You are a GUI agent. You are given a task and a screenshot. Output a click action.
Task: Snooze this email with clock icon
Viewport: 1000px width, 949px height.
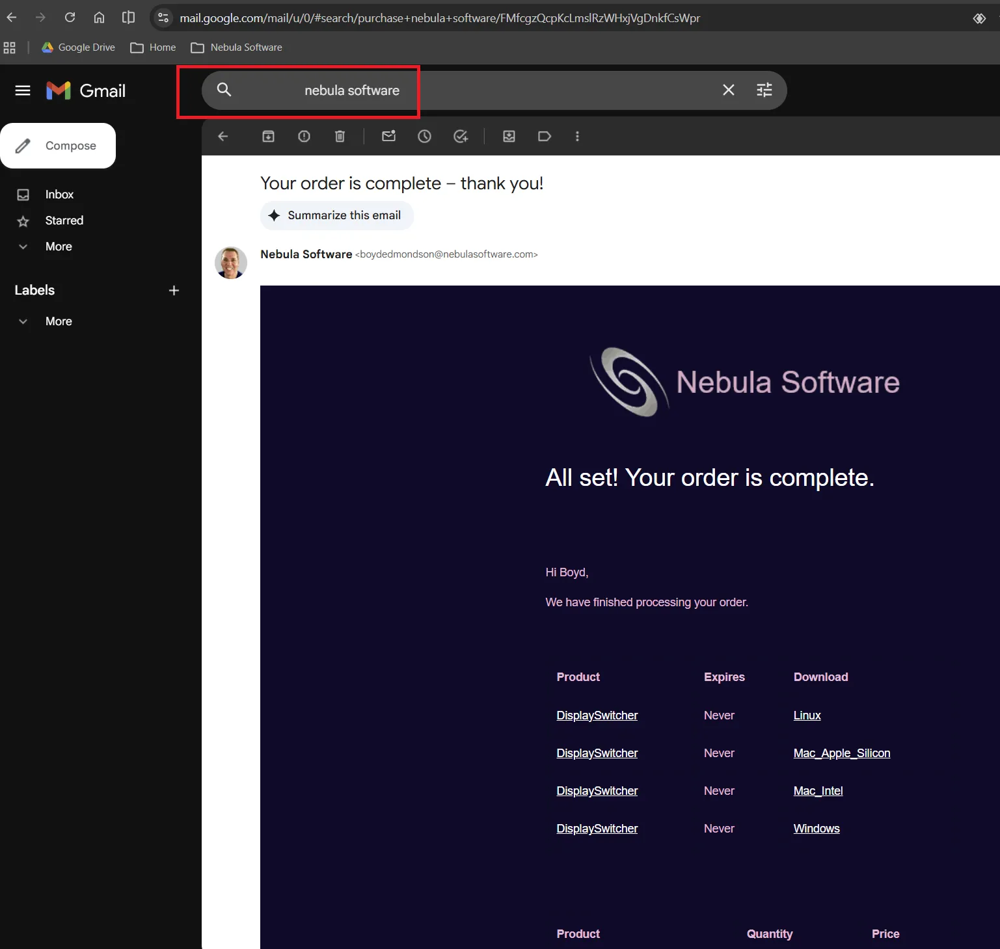coord(424,137)
